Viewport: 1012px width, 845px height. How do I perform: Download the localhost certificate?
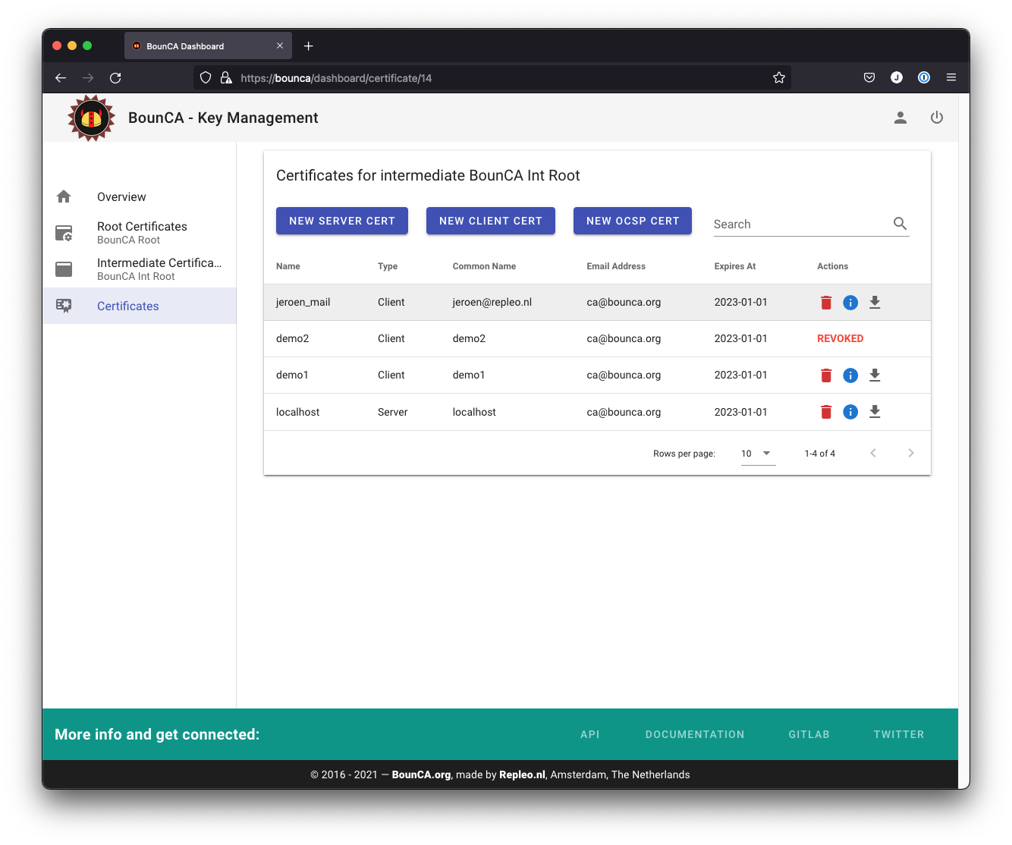pyautogui.click(x=875, y=412)
